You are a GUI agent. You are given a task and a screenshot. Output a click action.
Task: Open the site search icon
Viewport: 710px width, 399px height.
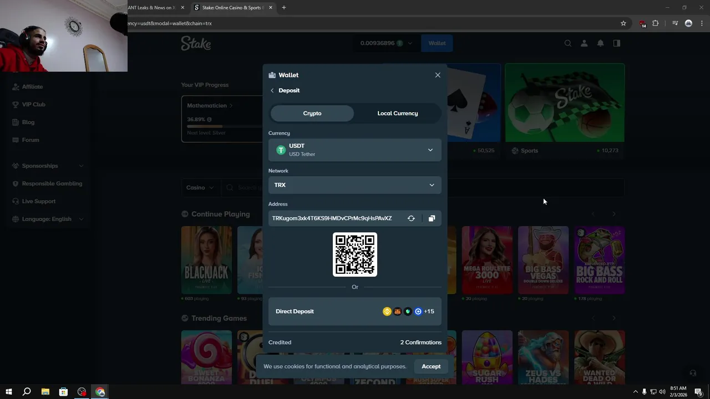[568, 43]
